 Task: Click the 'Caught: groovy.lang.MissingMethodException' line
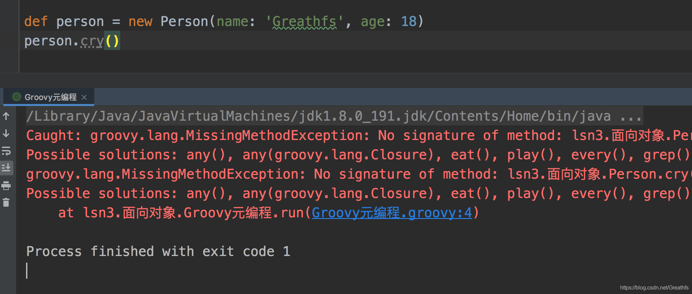point(359,136)
